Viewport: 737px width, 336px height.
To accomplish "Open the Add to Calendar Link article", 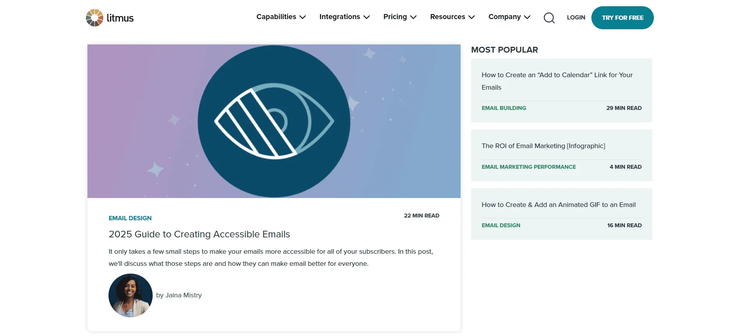I will coord(557,81).
